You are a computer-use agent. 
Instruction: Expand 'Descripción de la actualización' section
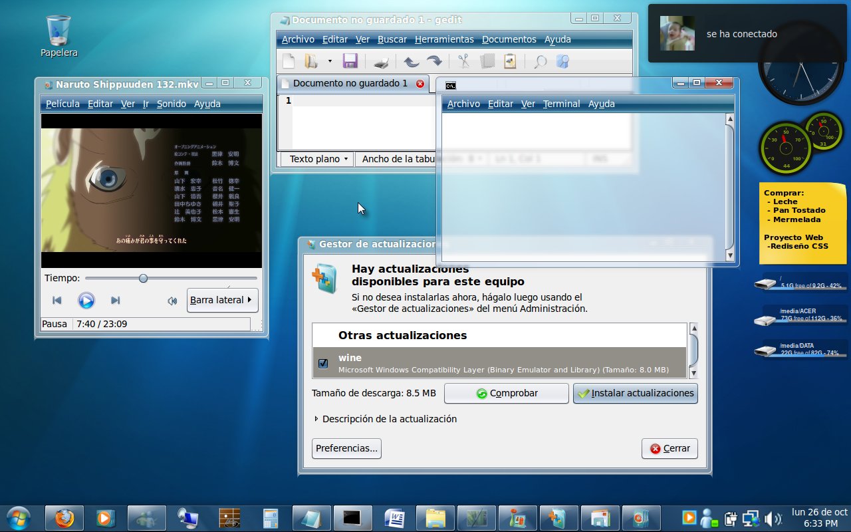tap(385, 419)
